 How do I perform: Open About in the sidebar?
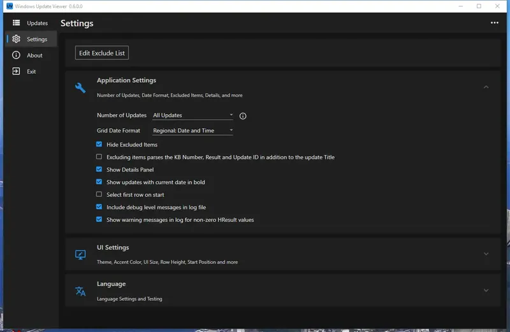31,55
